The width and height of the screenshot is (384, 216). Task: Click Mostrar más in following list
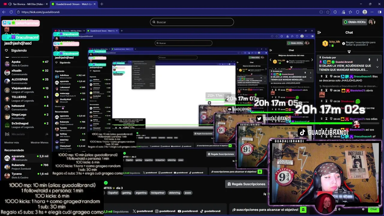12,142
